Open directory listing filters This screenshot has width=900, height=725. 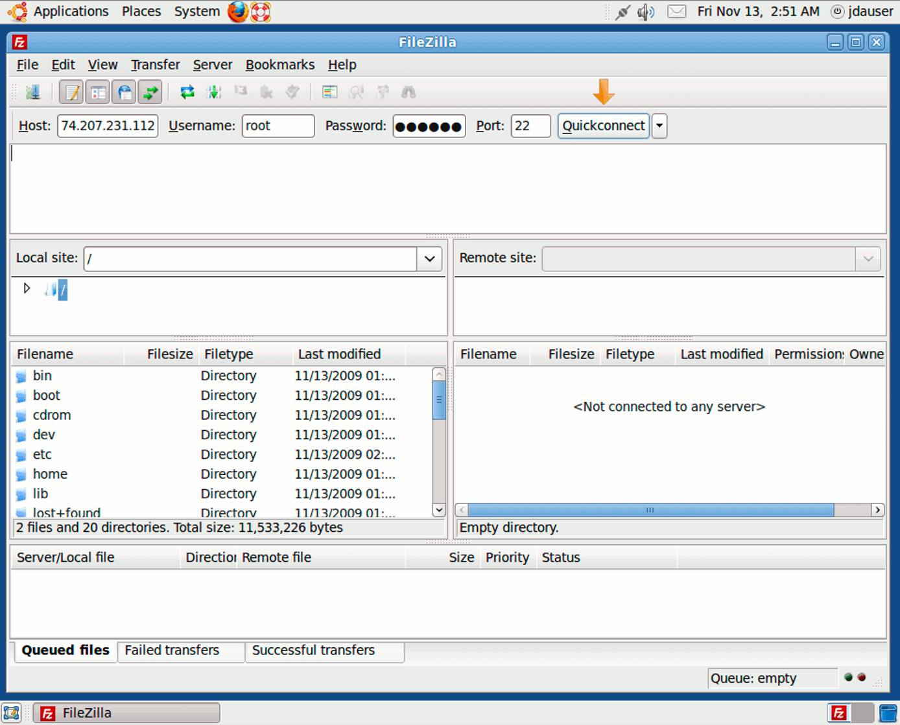[x=329, y=91]
